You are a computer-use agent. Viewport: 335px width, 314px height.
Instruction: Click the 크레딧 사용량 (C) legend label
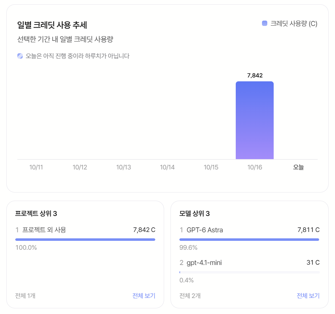coord(294,23)
